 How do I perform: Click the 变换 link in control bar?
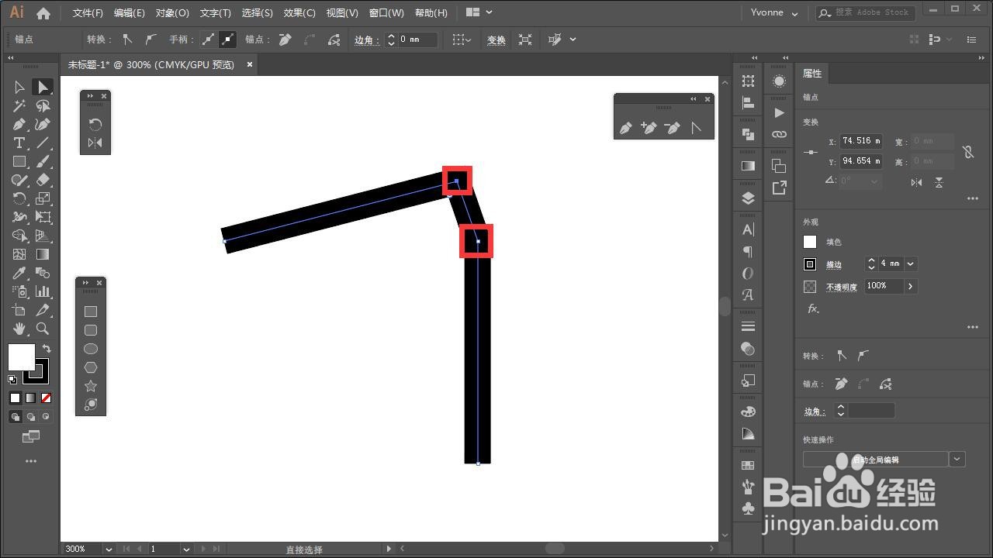(x=496, y=40)
